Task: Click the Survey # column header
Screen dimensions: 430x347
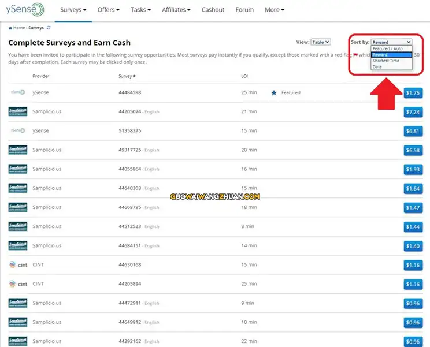Action: pos(127,76)
